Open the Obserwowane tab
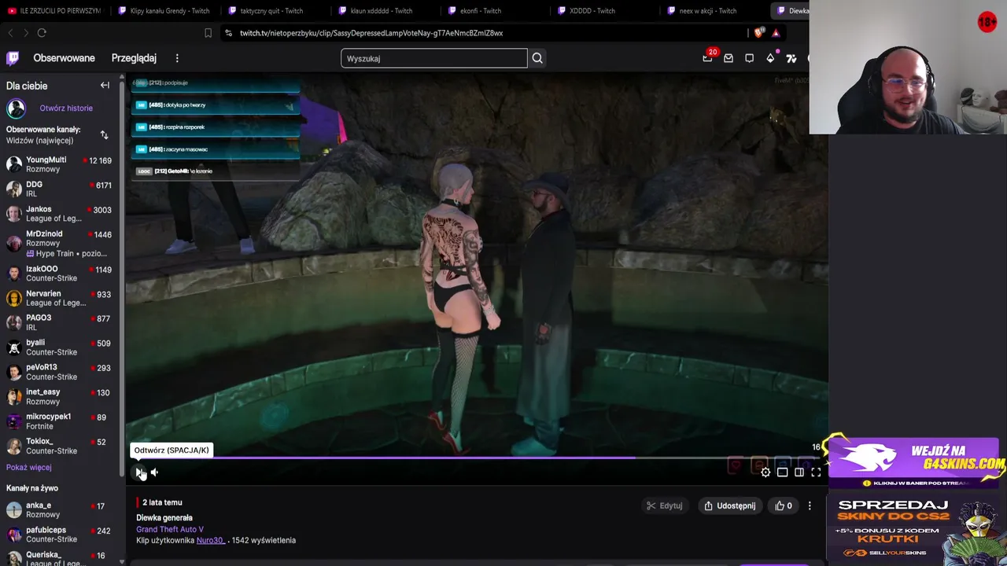The height and width of the screenshot is (566, 1007). pyautogui.click(x=64, y=58)
